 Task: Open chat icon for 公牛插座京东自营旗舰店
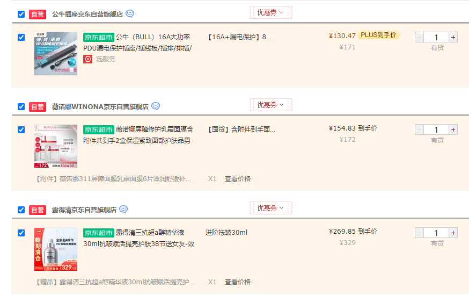tap(130, 14)
